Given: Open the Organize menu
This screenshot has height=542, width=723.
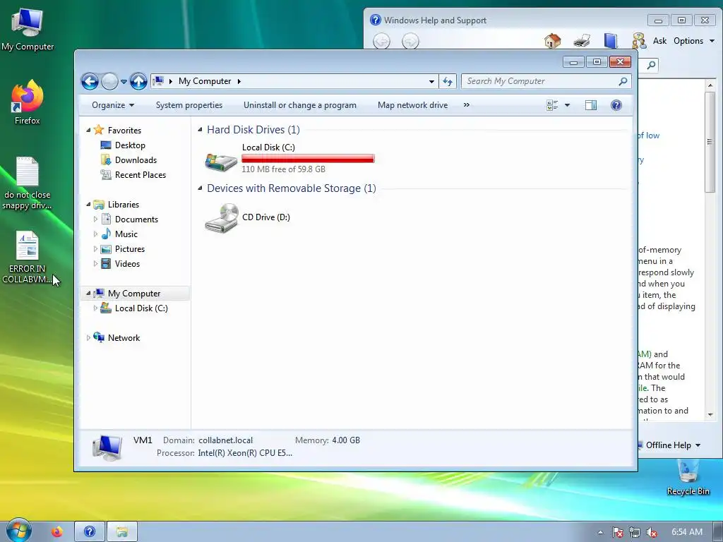Looking at the screenshot, I should (x=113, y=105).
